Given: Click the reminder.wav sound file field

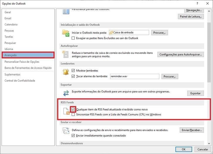Looking at the screenshot, I should 135,76.
